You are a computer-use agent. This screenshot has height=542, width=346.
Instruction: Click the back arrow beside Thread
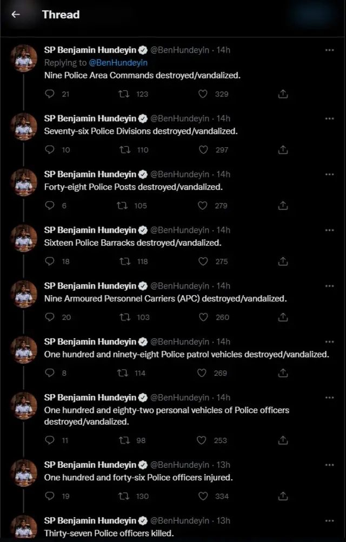click(x=16, y=15)
